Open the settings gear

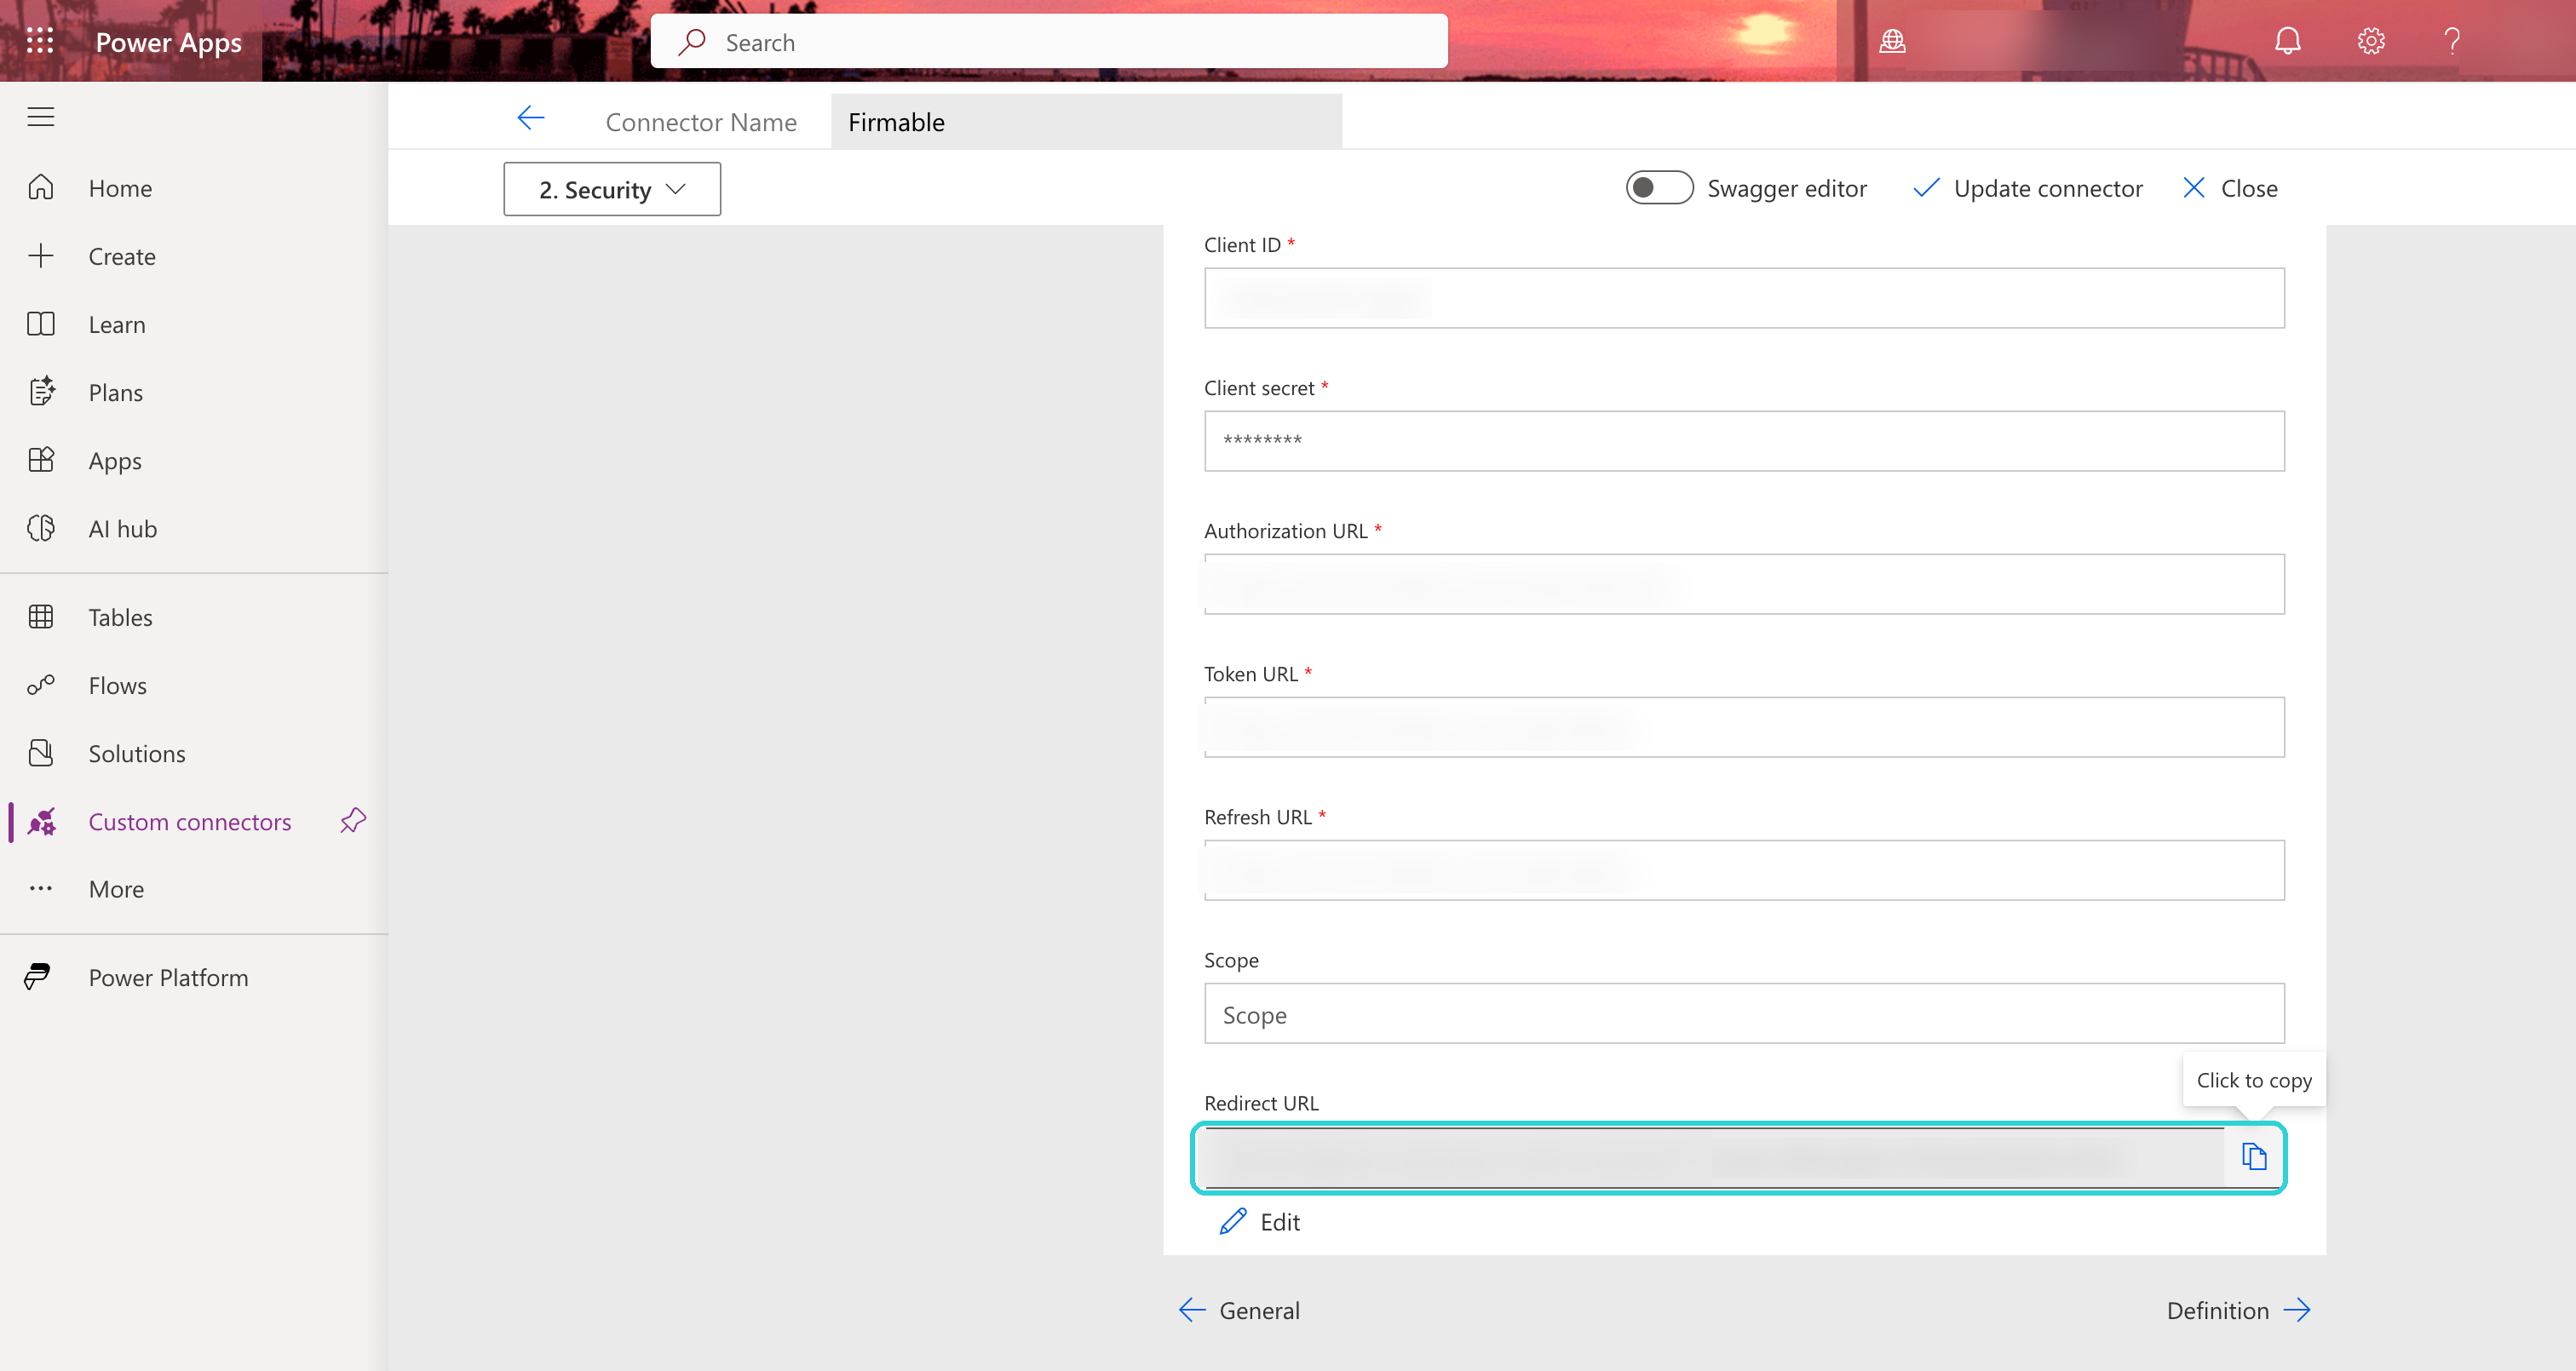tap(2371, 41)
